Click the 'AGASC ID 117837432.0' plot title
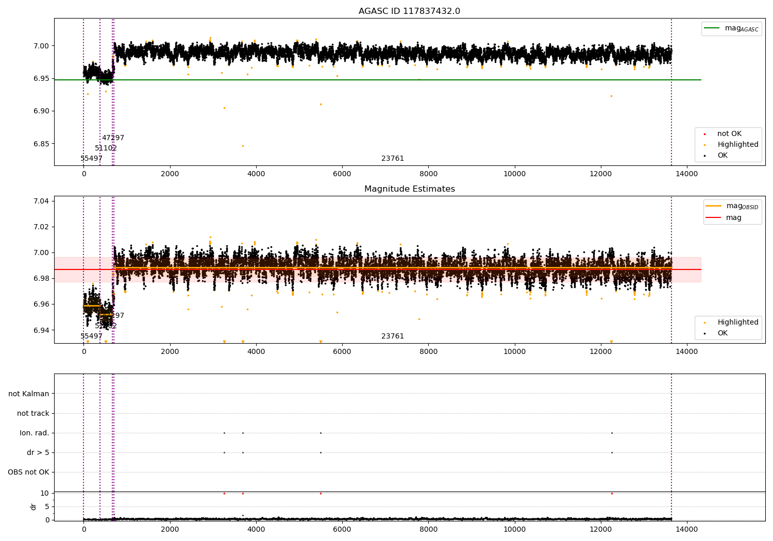773x541 pixels. pyautogui.click(x=409, y=11)
